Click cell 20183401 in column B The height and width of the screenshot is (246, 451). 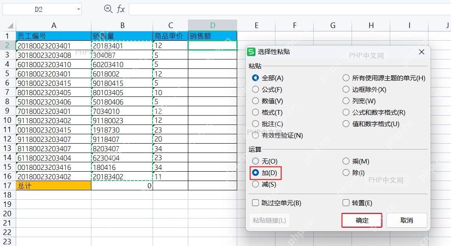122,46
